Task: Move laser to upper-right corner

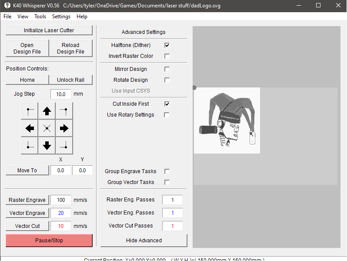Action: click(x=64, y=111)
